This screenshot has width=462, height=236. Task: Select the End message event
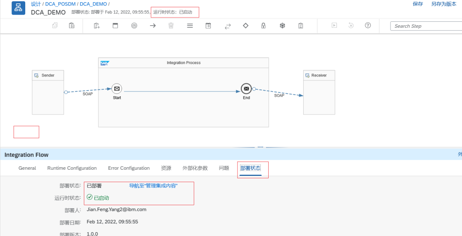click(x=246, y=88)
